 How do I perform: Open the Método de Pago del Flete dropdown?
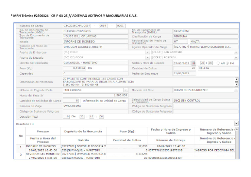pyautogui.click(x=125, y=90)
